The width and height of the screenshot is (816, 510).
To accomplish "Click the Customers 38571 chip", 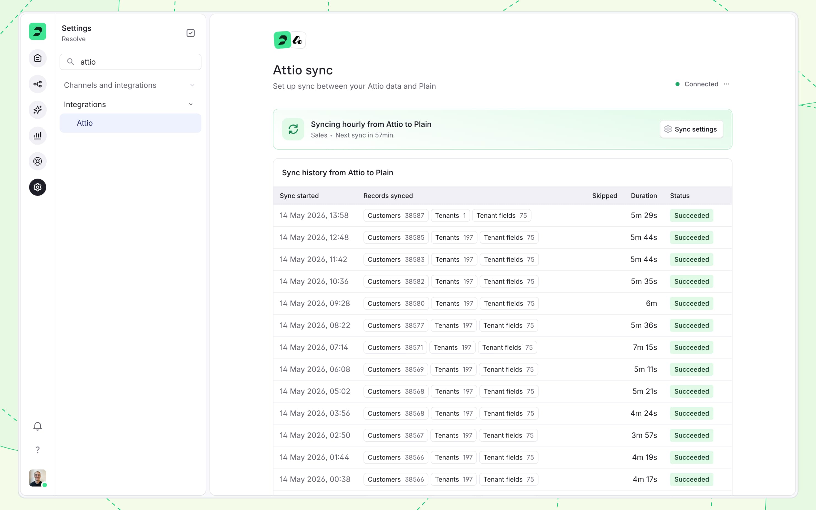I will click(x=395, y=347).
